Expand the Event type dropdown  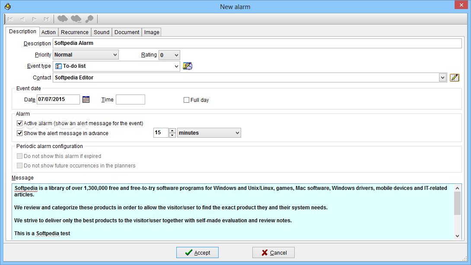click(176, 66)
